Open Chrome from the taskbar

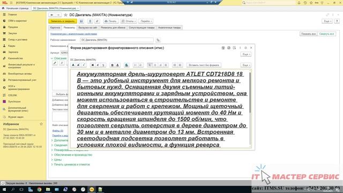tap(39, 189)
